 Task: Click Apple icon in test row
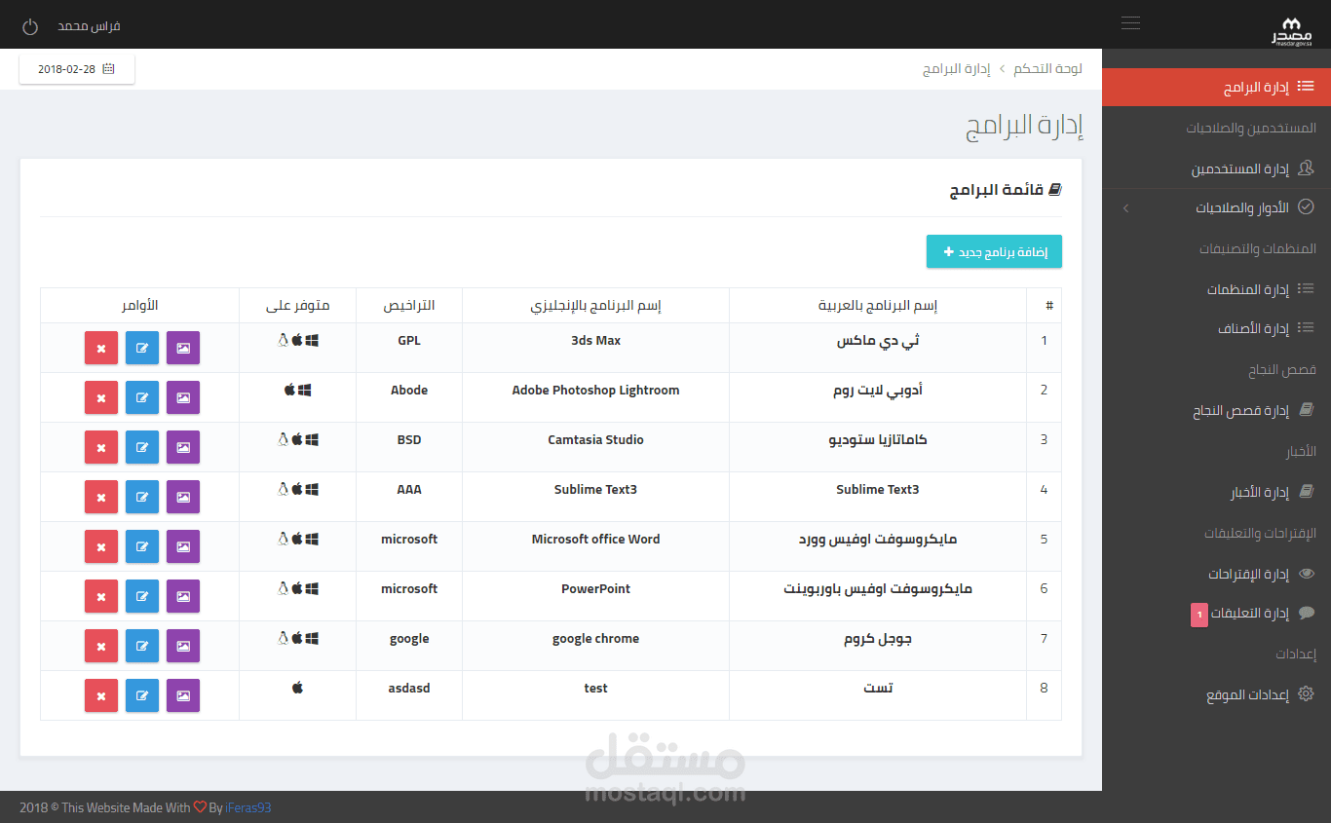pyautogui.click(x=298, y=688)
